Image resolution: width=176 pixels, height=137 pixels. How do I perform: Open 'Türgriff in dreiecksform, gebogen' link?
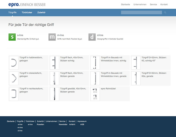(31, 74)
